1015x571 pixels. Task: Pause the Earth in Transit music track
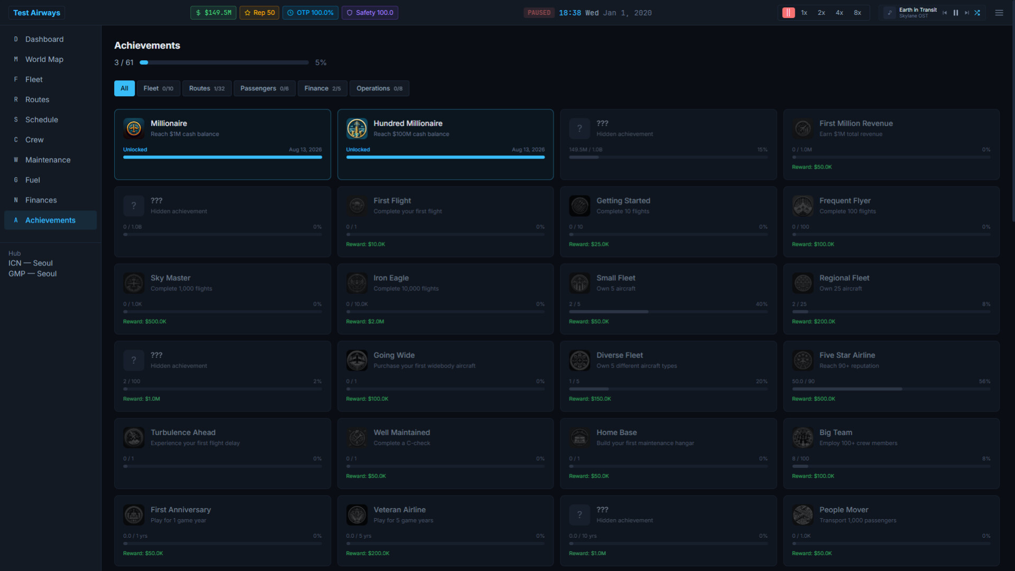pos(956,13)
